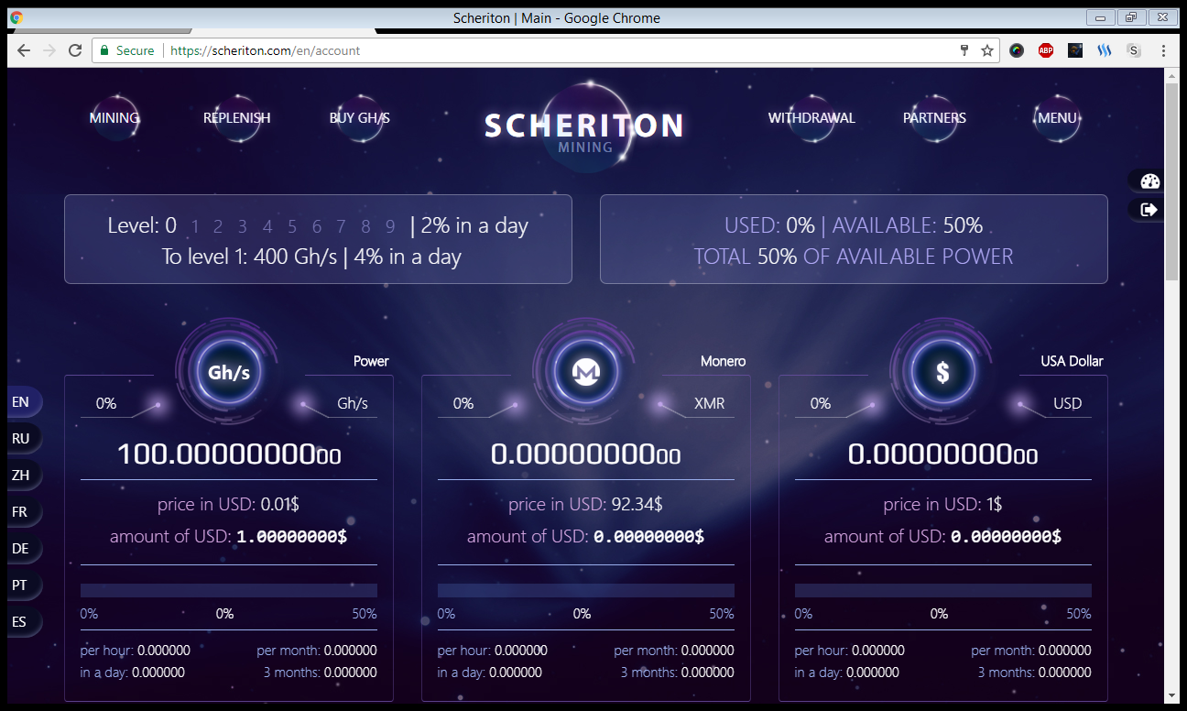Click 'TOTAL 50% OF AVAILABLE POWER' text
The image size is (1187, 711).
pos(854,257)
